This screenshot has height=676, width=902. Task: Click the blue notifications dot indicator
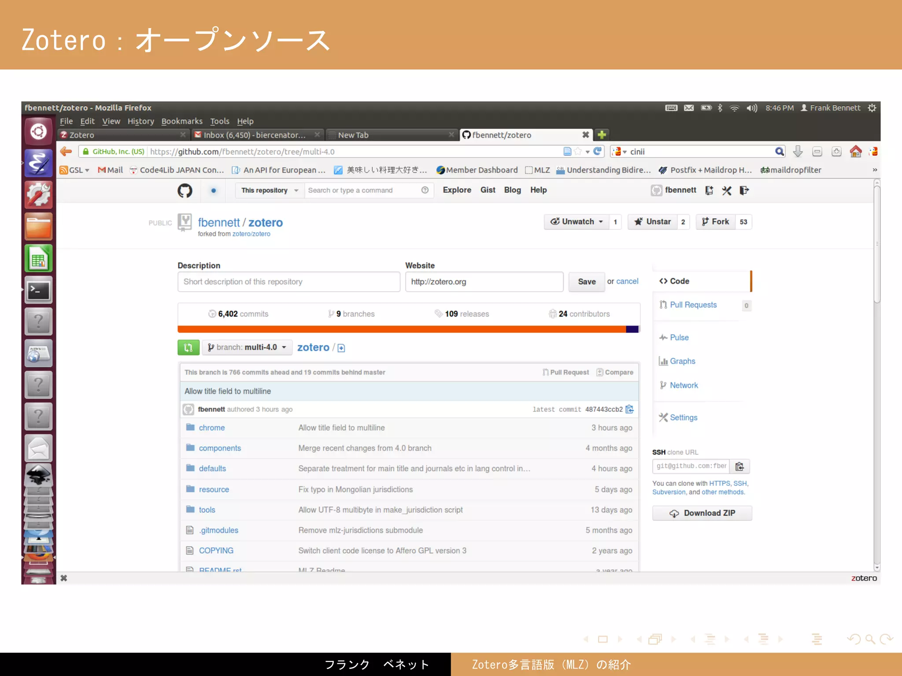coord(214,191)
